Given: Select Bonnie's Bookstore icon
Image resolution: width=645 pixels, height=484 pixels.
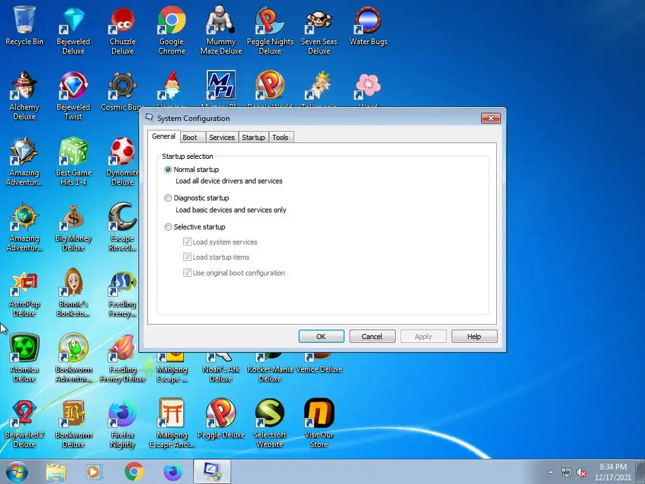Looking at the screenshot, I should click(73, 292).
